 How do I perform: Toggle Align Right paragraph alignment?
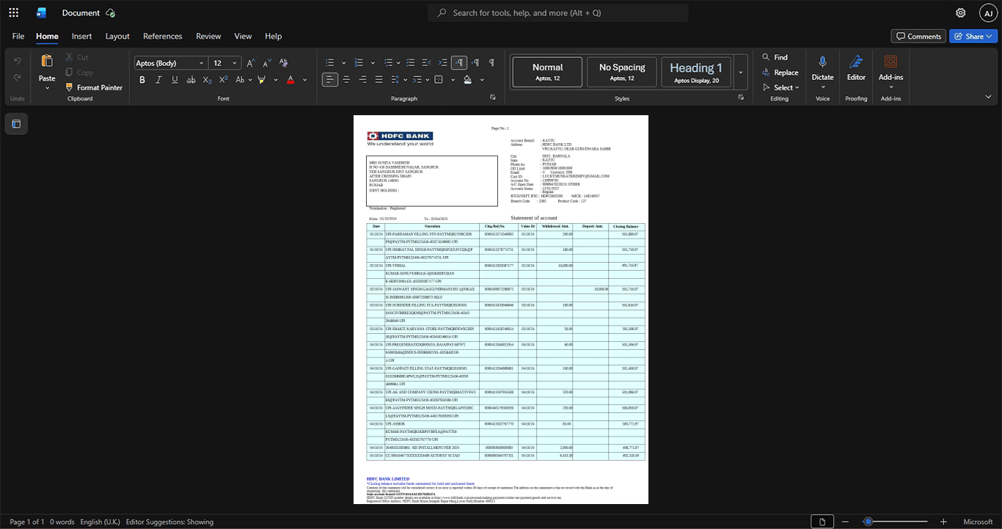coord(362,79)
